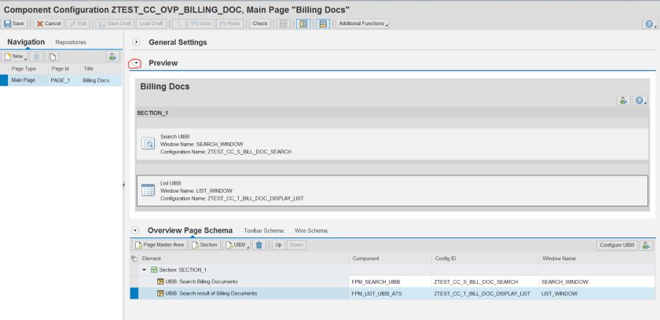This screenshot has width=660, height=320.
Task: Open the Additional Functions dropdown menu
Action: point(362,24)
